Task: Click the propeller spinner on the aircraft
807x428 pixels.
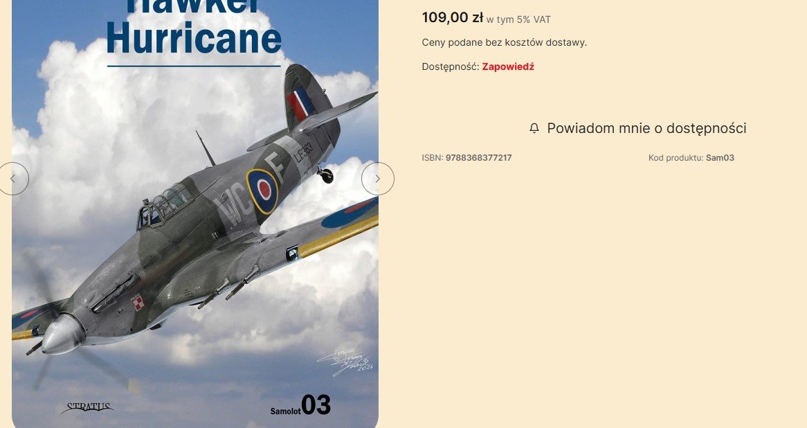Action: [63, 335]
